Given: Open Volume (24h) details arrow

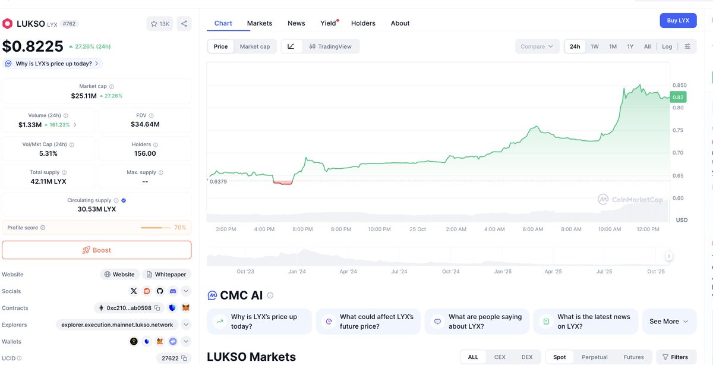Looking at the screenshot, I should [x=75, y=125].
